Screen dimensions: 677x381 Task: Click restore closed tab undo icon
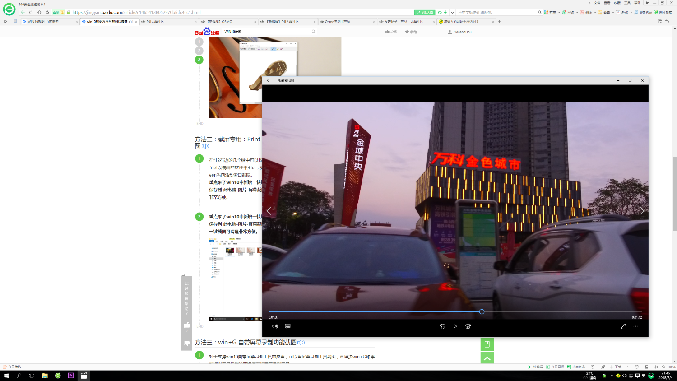[667, 21]
